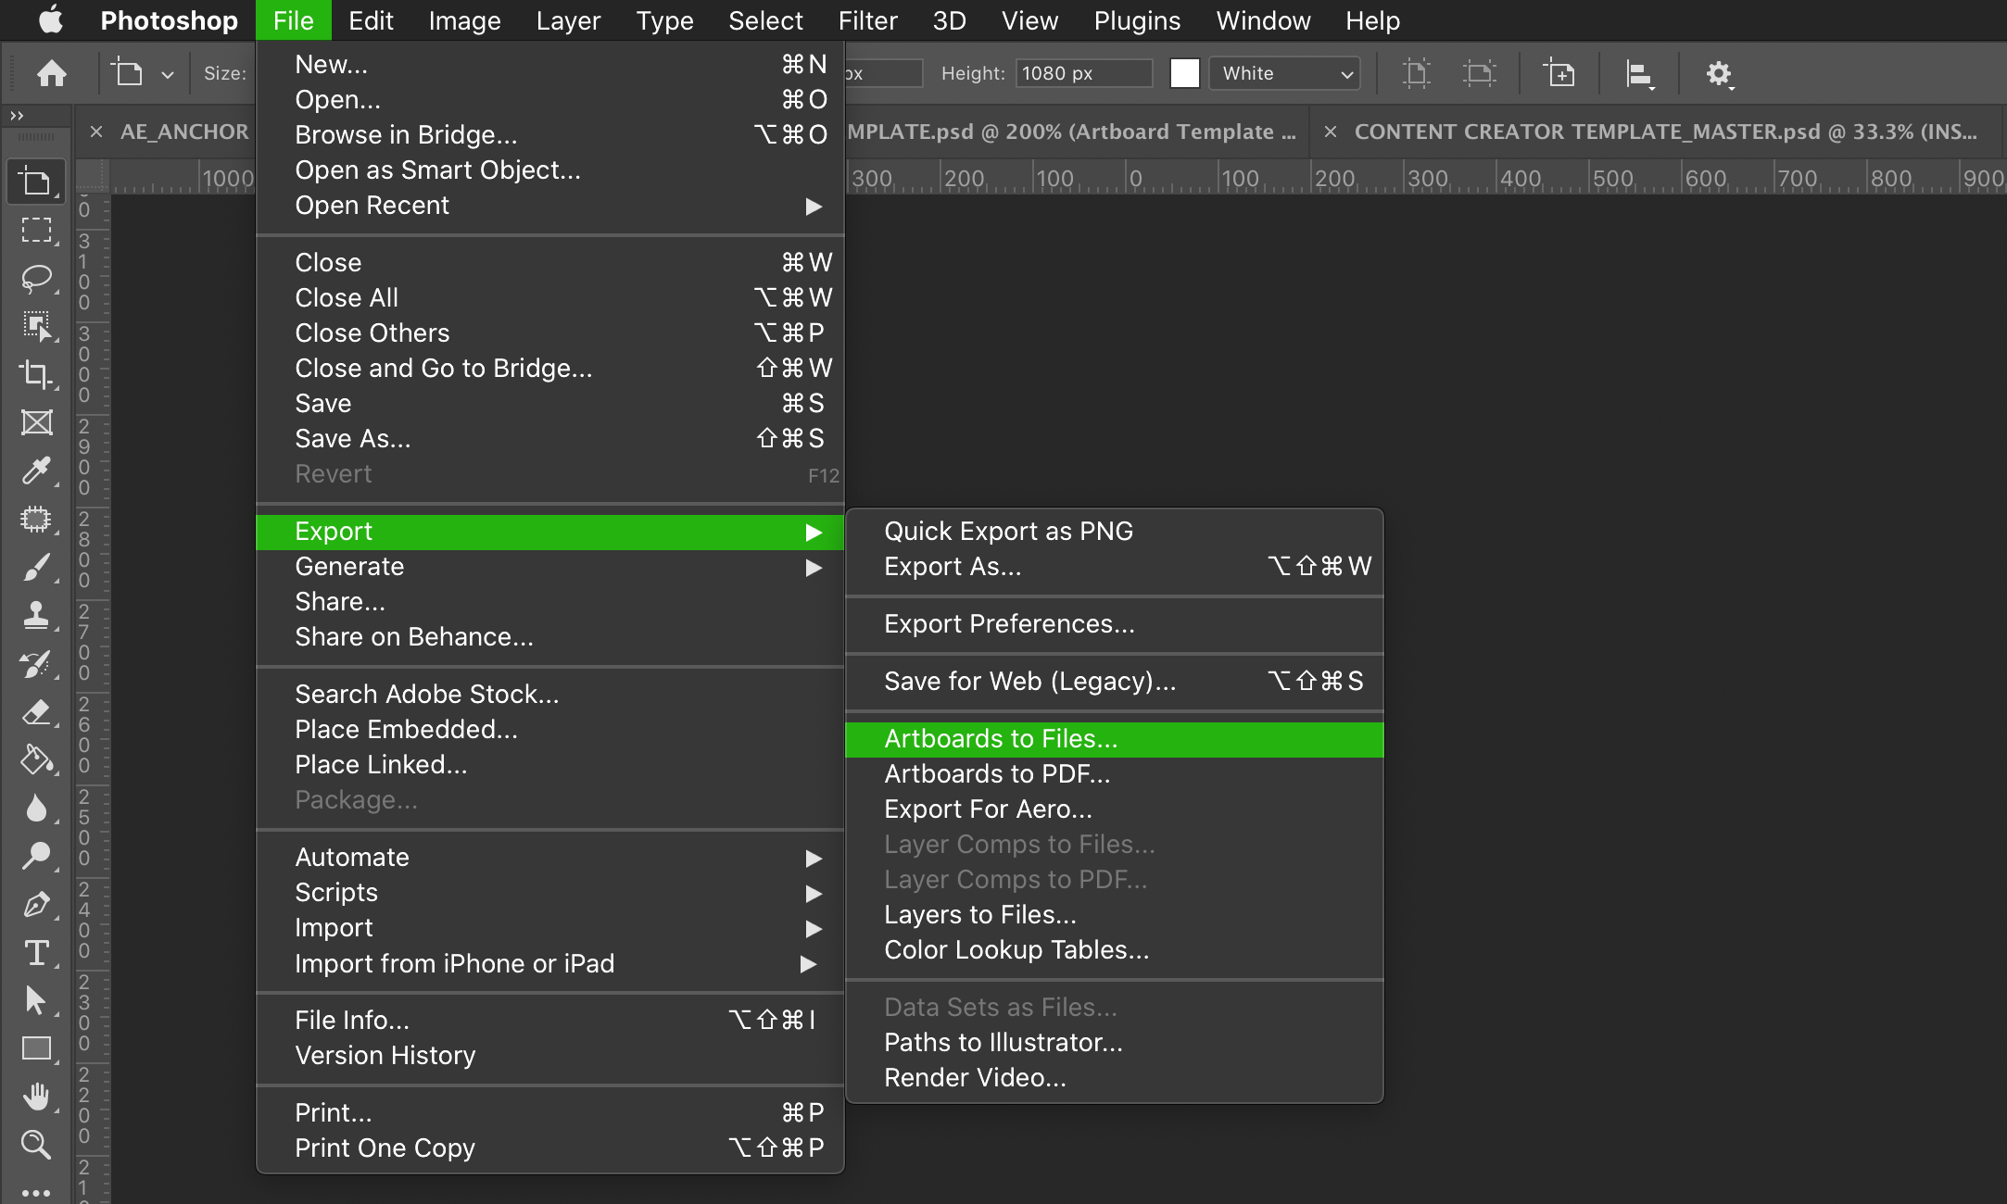The image size is (2007, 1204).
Task: Open the Edit Toolbar three-dots menu
Action: point(36,1192)
